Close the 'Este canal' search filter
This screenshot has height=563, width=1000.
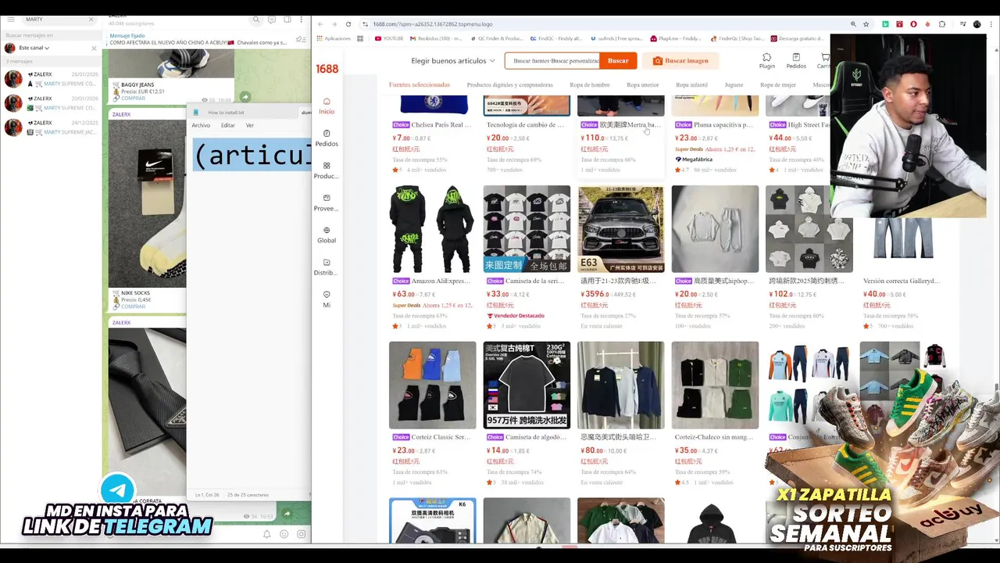[94, 48]
